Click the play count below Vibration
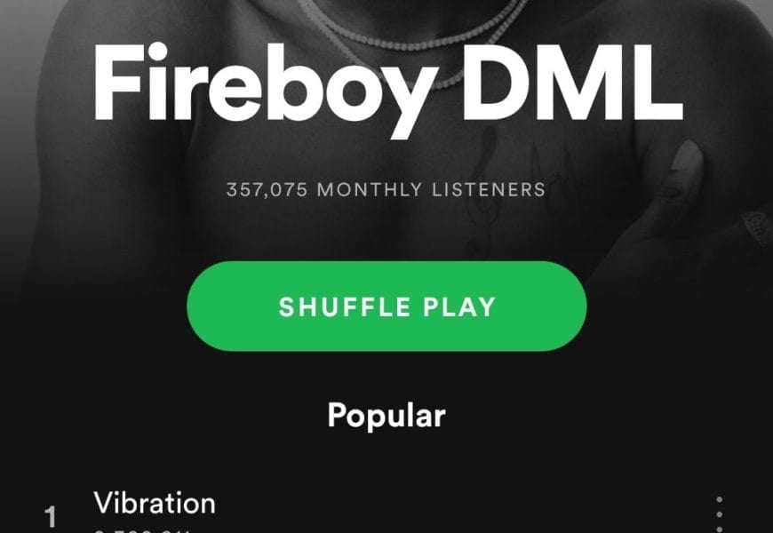773x533 pixels. click(x=142, y=530)
